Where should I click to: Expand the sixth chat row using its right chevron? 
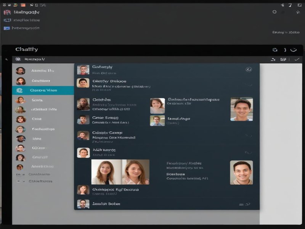pos(249,152)
